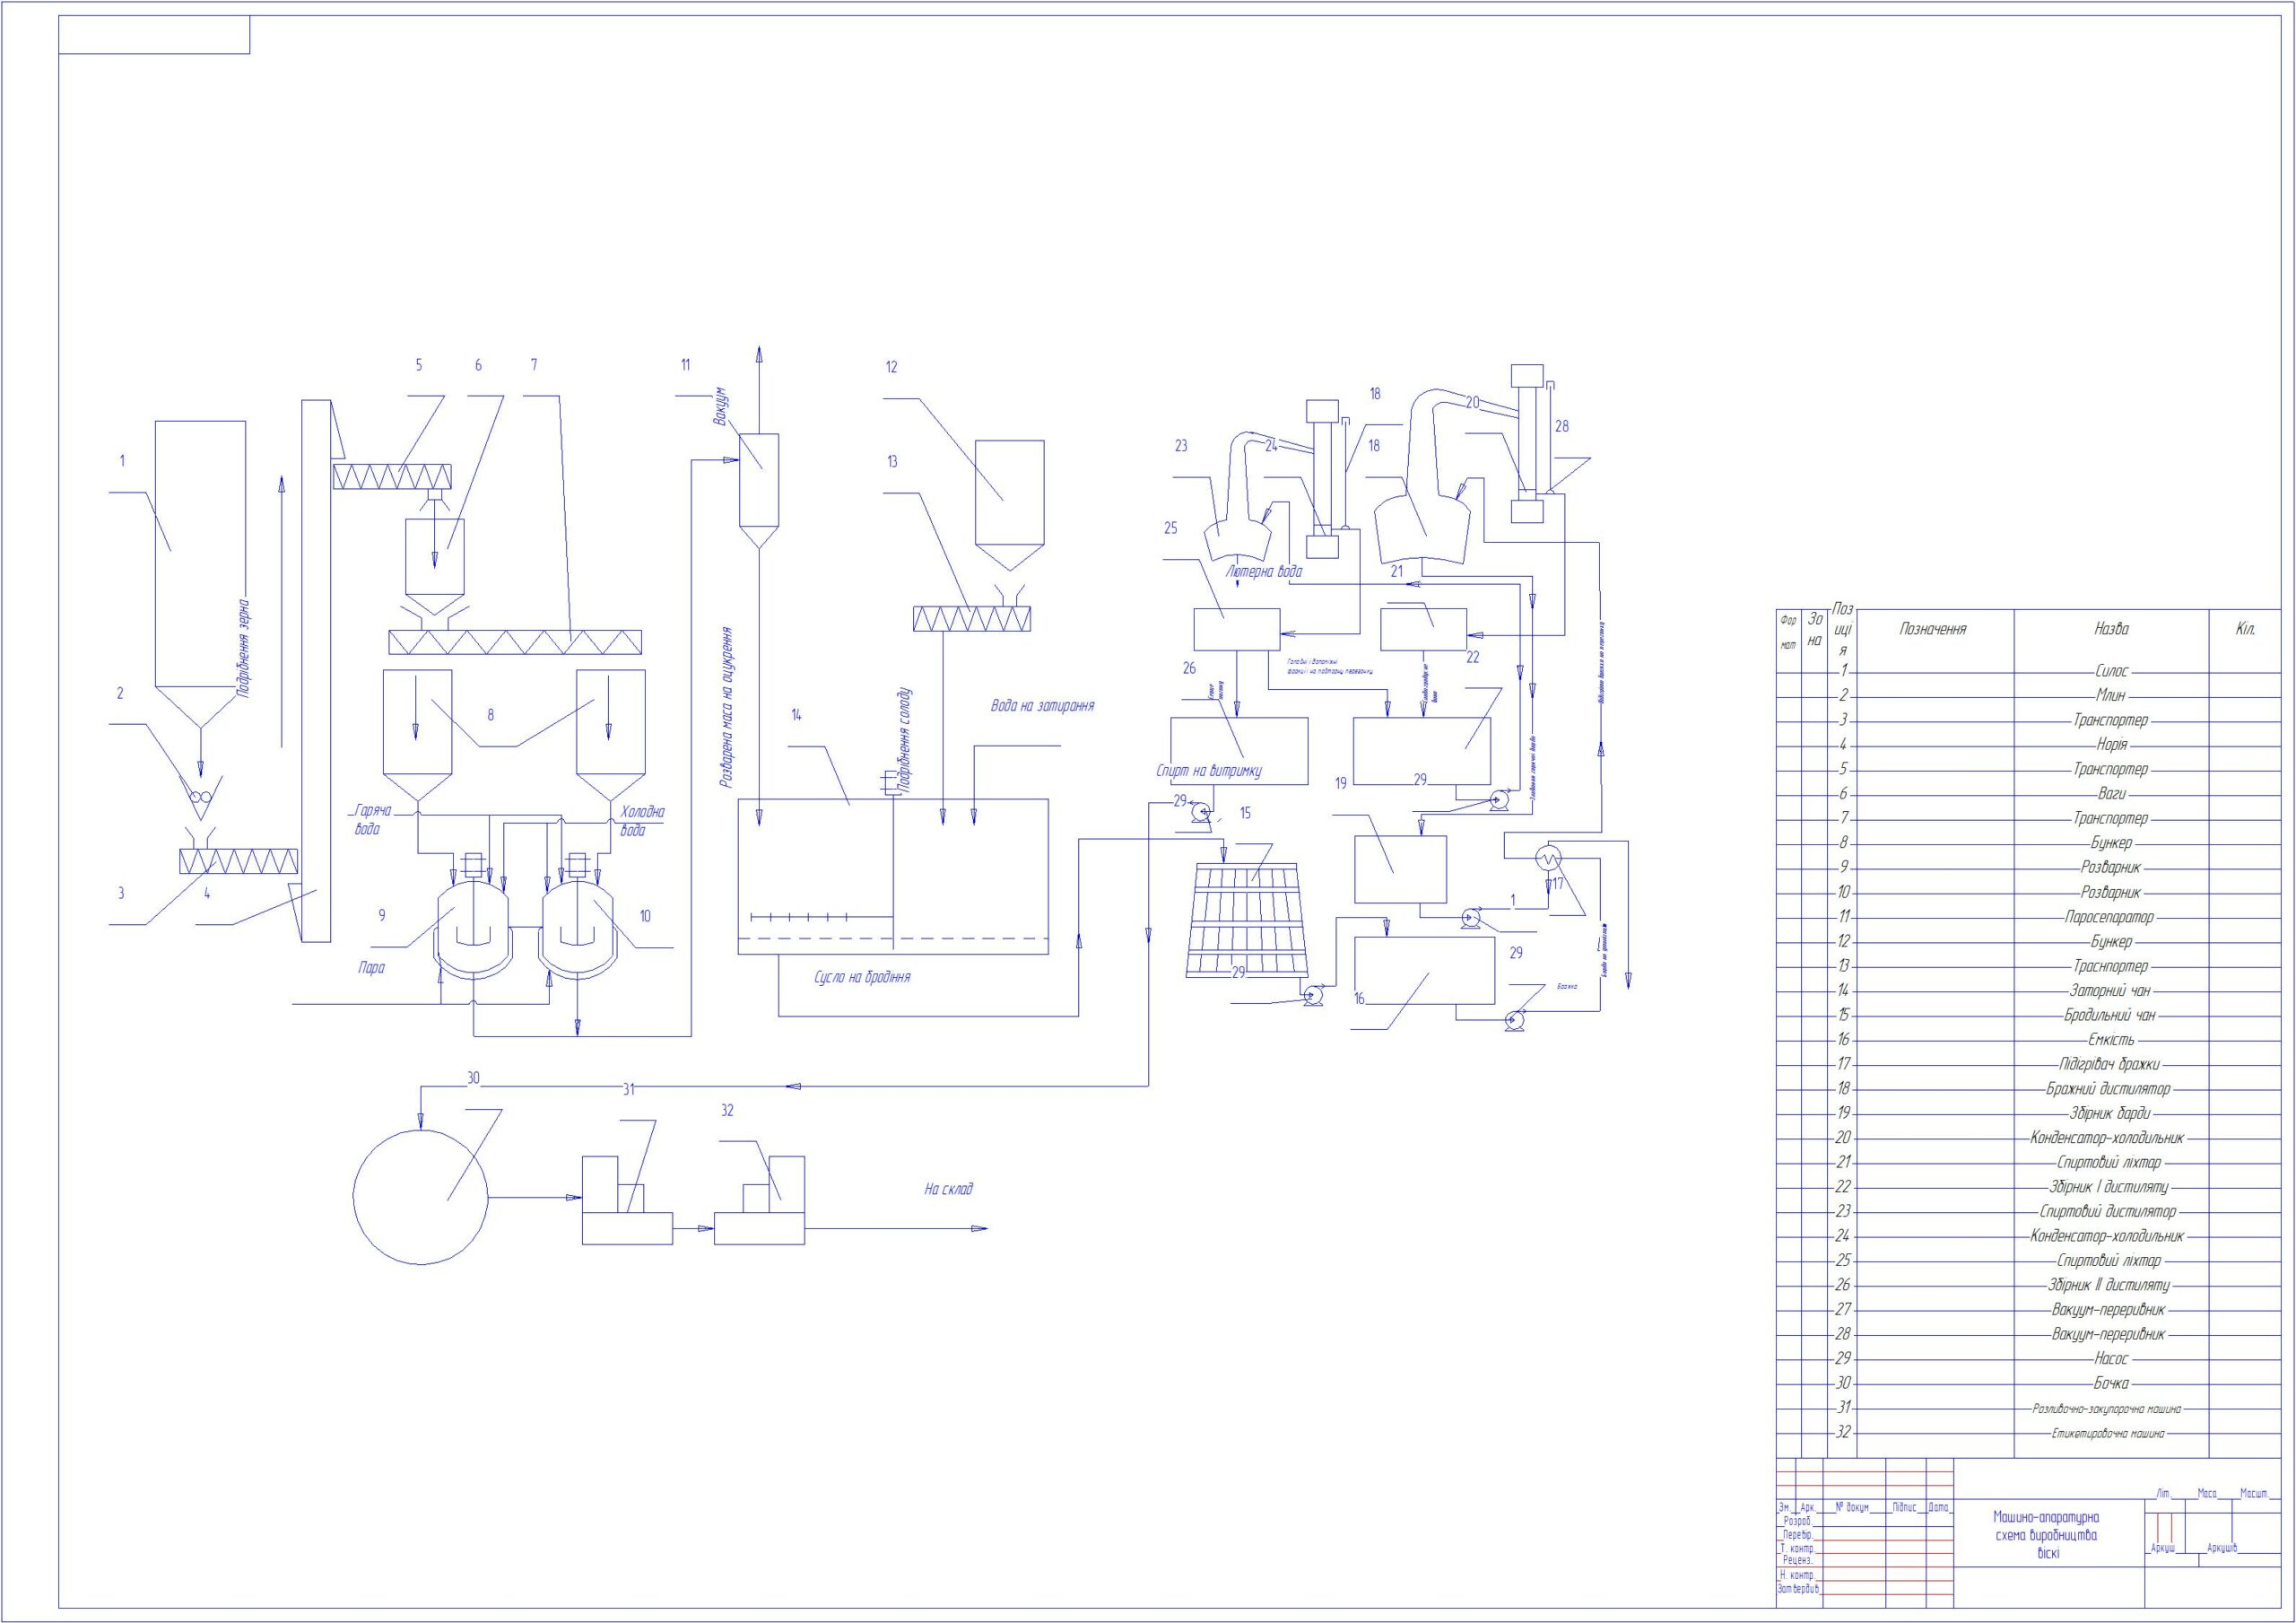Image resolution: width=2296 pixels, height=1623 pixels.
Task: Click the 'Подрібнення зерна' vertical label
Action: tap(244, 649)
